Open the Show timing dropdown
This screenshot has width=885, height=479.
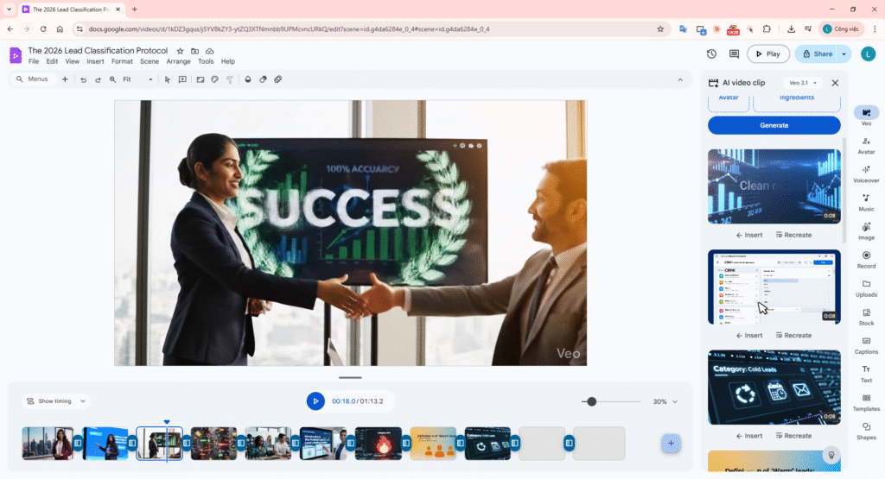(x=56, y=401)
